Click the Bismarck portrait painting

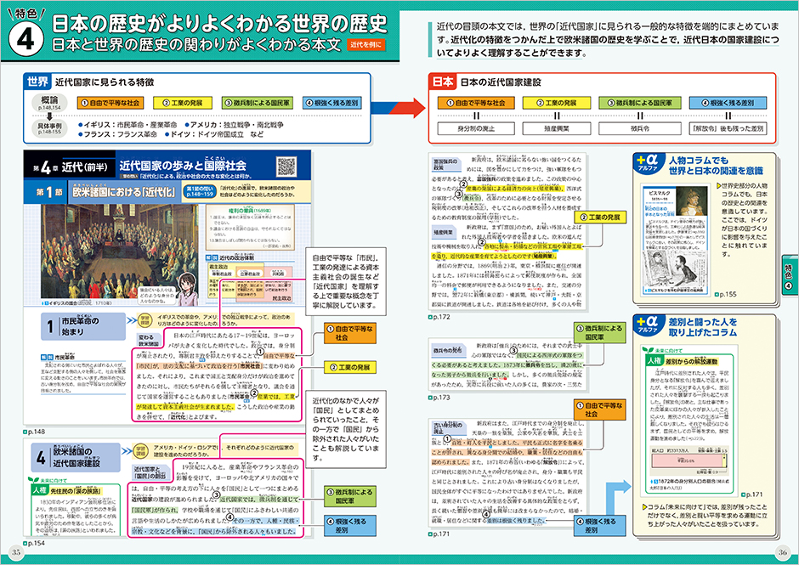click(x=691, y=201)
